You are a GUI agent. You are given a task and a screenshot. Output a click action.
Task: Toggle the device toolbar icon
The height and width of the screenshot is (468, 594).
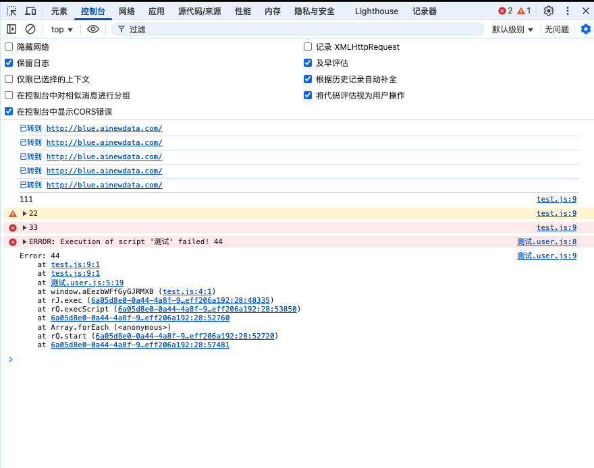coord(31,11)
